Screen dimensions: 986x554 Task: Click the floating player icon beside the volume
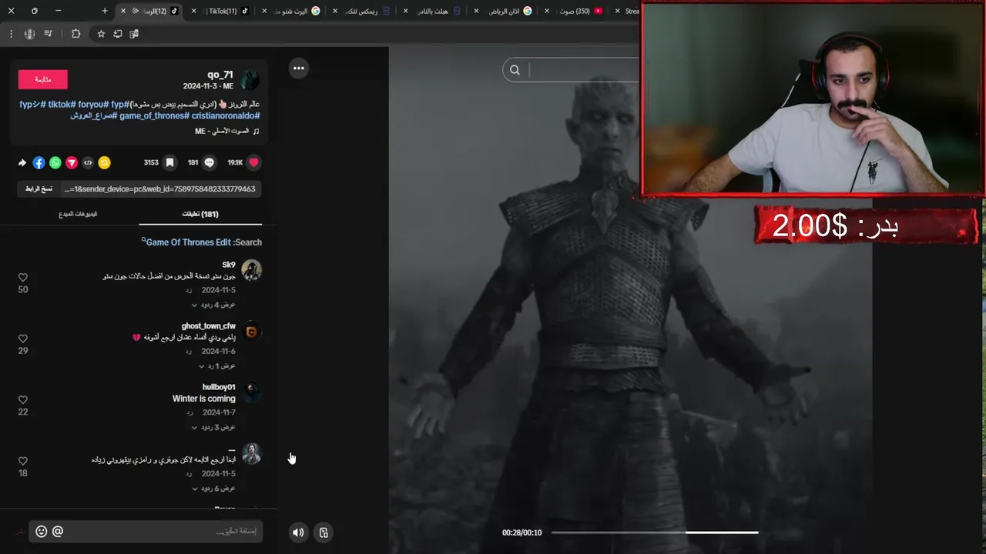(324, 532)
